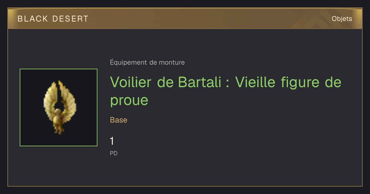Image resolution: width=370 pixels, height=194 pixels.
Task: Select the Équipement de monture category text
Action: 147,63
